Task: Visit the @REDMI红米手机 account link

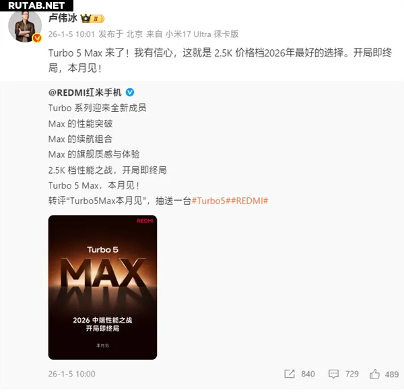Action: click(x=85, y=92)
